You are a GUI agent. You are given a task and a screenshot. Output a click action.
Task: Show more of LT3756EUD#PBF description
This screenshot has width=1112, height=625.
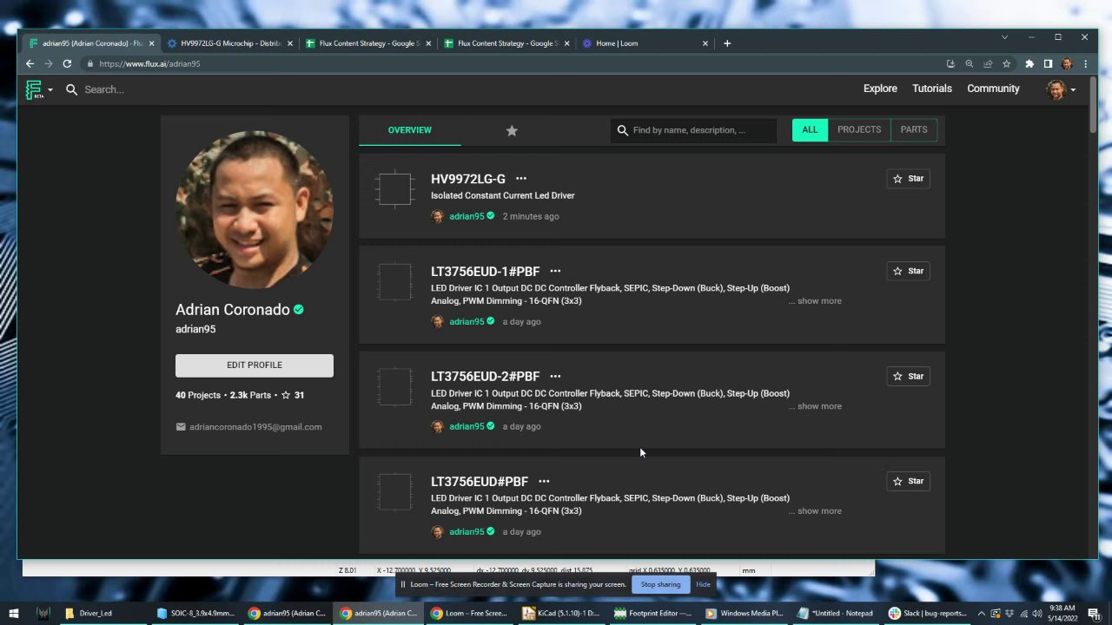click(x=819, y=511)
